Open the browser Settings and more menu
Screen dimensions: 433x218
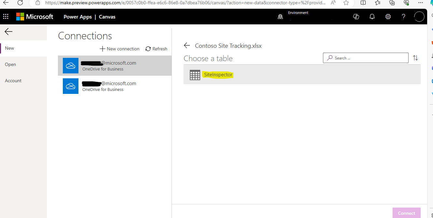tap(421, 3)
